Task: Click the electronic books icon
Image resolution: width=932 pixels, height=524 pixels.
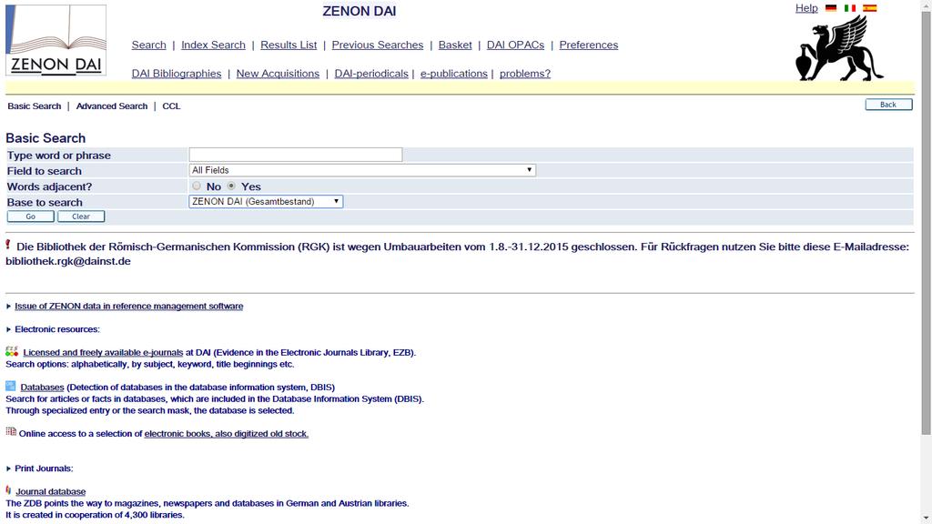Action: click(x=11, y=431)
